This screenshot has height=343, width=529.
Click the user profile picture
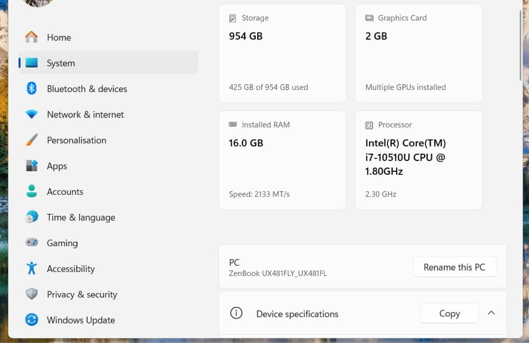coord(38,2)
